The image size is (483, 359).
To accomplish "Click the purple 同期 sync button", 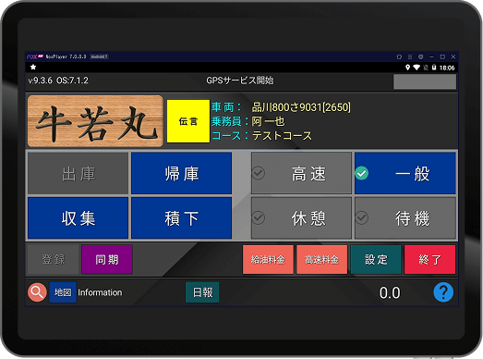I will 107,260.
